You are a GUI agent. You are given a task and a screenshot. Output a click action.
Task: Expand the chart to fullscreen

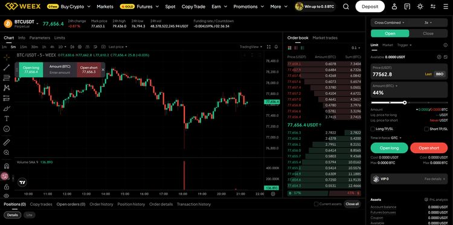coord(269,47)
